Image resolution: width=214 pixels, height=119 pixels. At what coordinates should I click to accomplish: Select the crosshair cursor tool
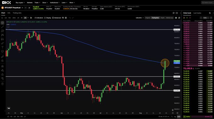[3, 23]
